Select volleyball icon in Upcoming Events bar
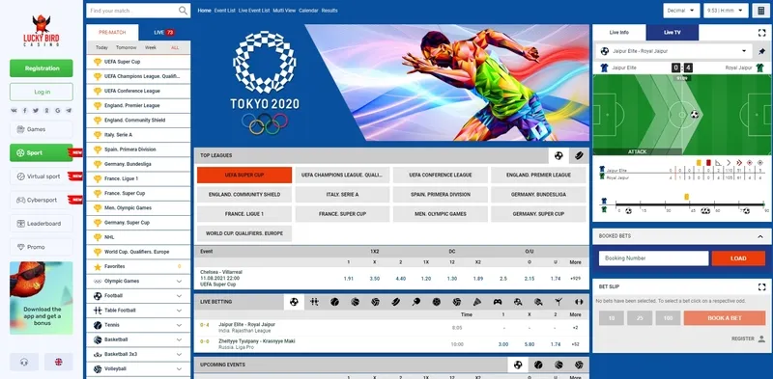The height and width of the screenshot is (379, 773). 579,365
